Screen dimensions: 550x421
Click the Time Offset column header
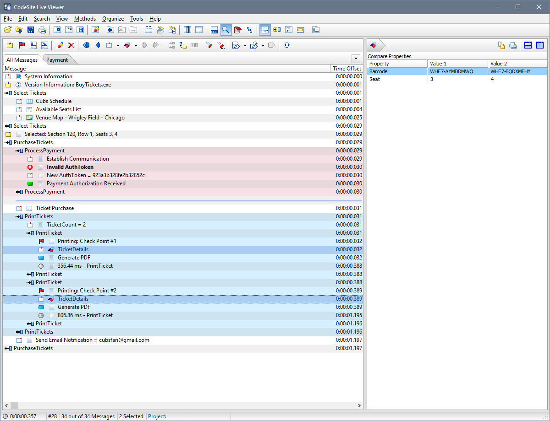pyautogui.click(x=346, y=68)
